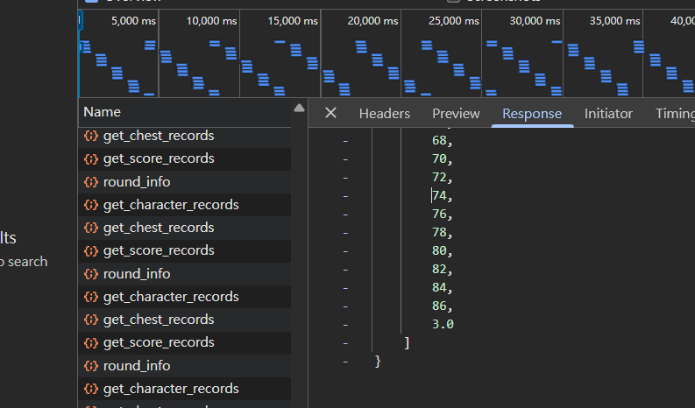695x408 pixels.
Task: Open the Preview tab
Action: click(456, 114)
